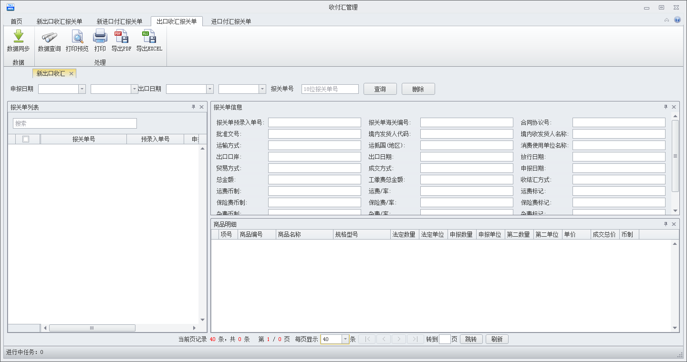Click the 删除 button
Viewport: 687px width, 362px height.
tap(418, 89)
